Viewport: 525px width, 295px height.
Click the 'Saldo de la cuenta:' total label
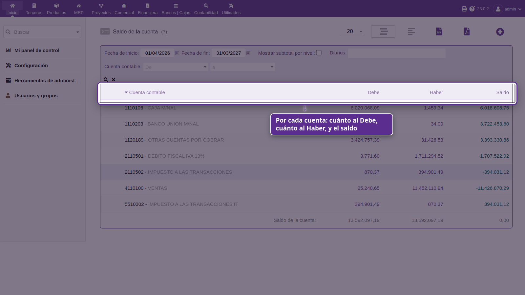point(295,220)
